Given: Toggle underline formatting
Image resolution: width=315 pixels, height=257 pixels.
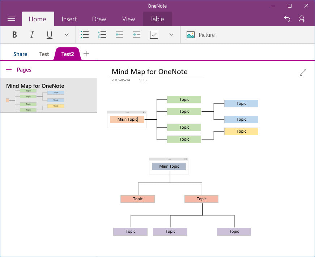Looking at the screenshot, I should point(50,35).
